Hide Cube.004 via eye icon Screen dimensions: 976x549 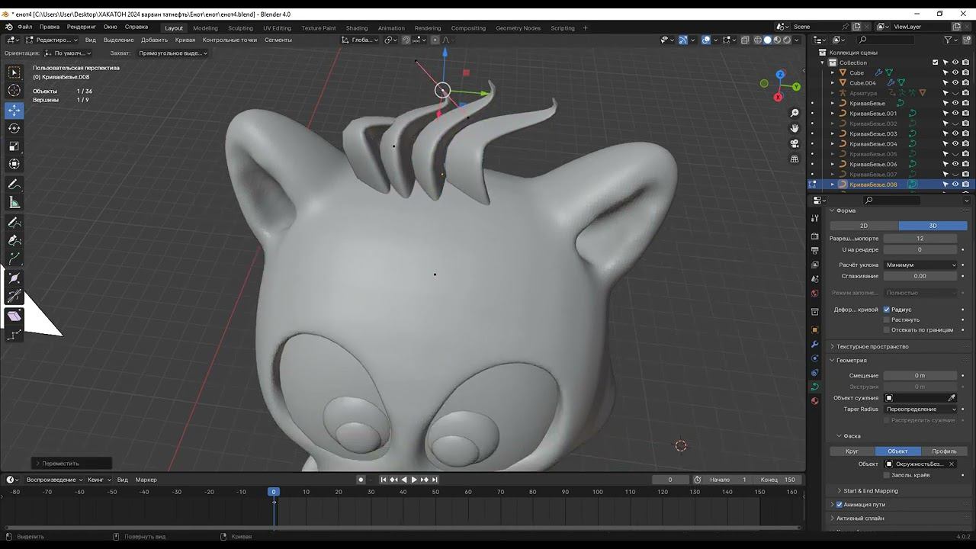[x=955, y=82]
